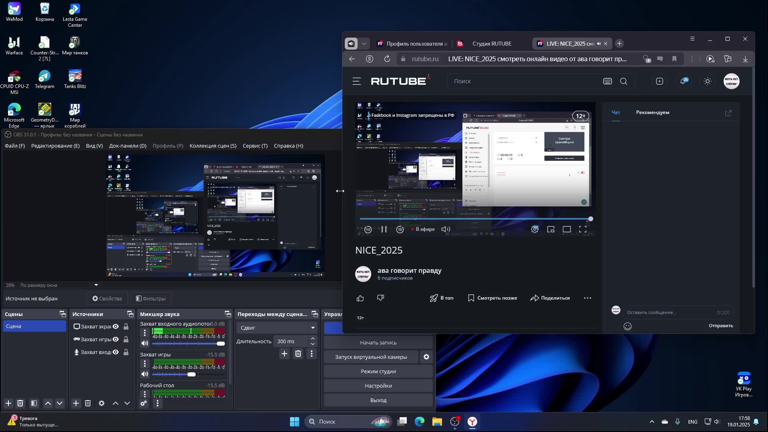
Task: Click the RUTUBE player progress bar
Action: coord(475,219)
